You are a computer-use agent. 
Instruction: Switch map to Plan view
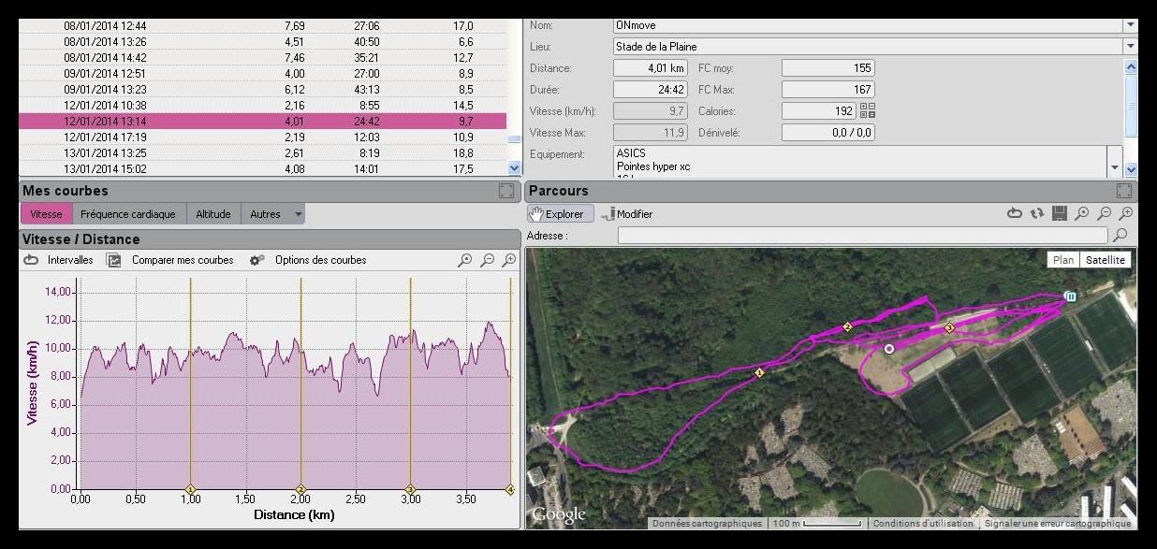pyautogui.click(x=1063, y=260)
